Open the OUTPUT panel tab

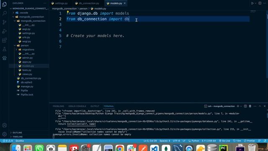tap(95, 106)
